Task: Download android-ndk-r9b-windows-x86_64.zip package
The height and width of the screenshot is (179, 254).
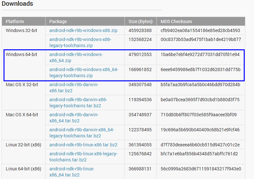Action: coord(76,57)
